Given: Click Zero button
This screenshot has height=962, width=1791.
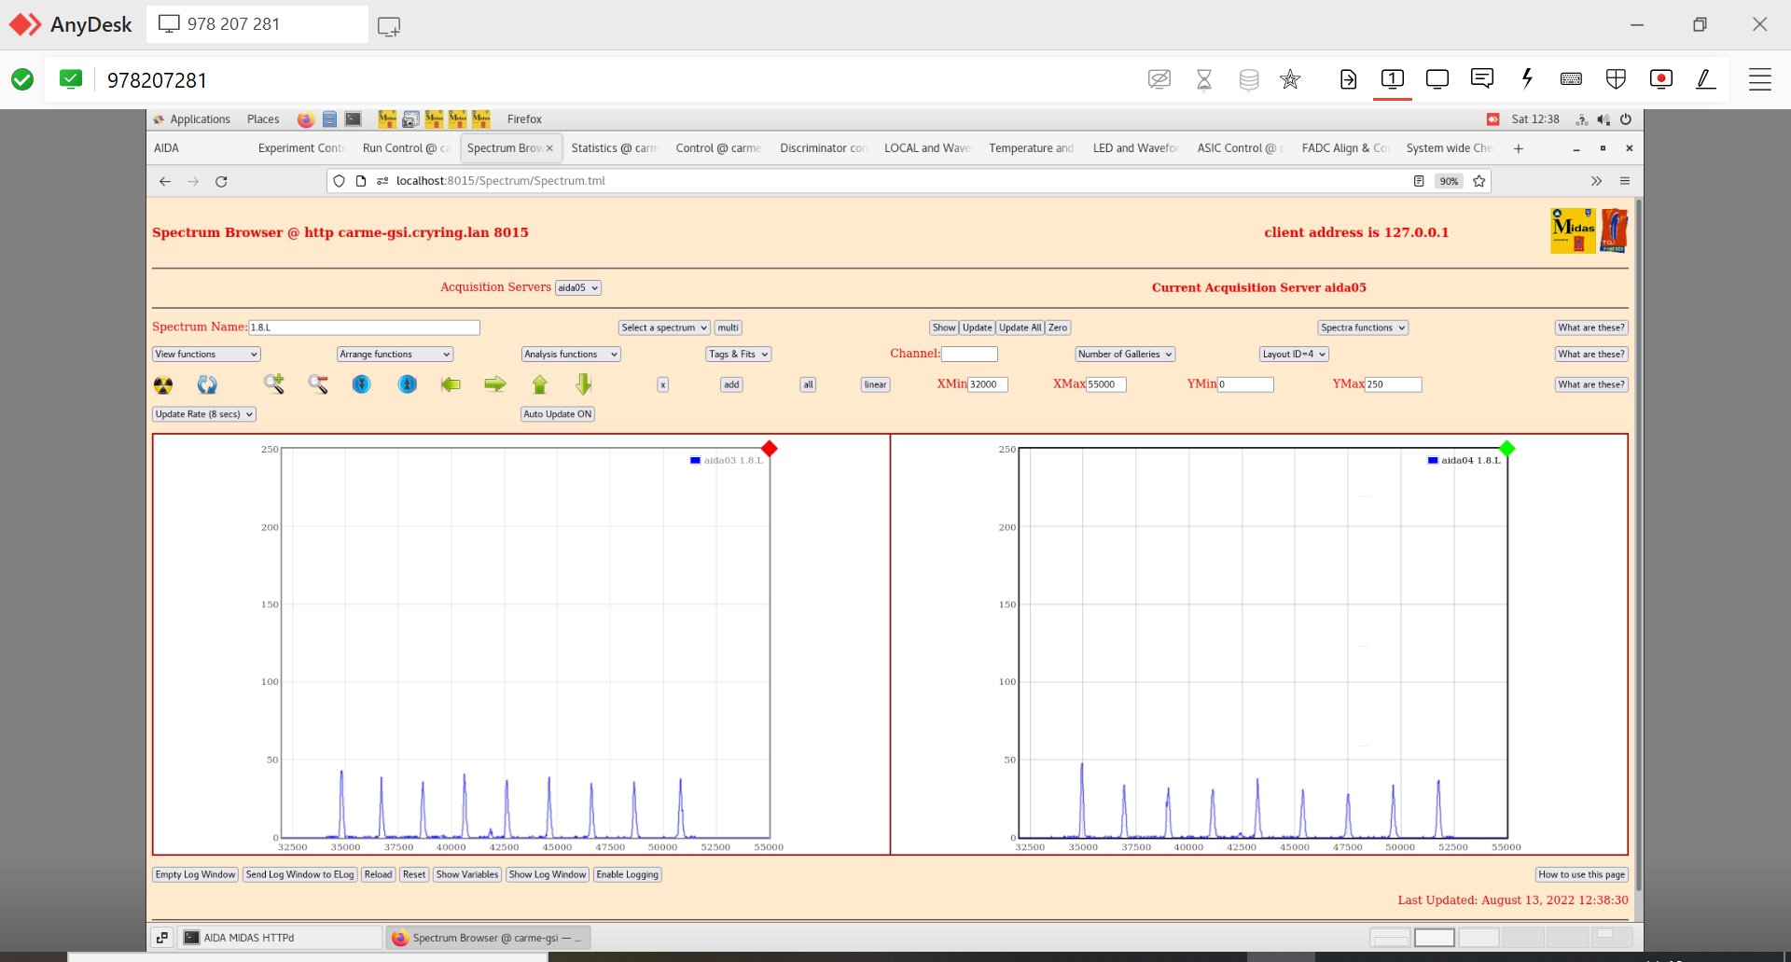Looking at the screenshot, I should [x=1058, y=328].
